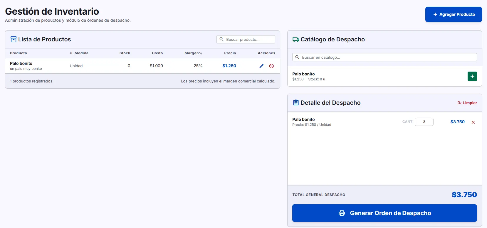Click the 25% margin cell
Viewport: 487px width, 228px height.
(x=198, y=66)
